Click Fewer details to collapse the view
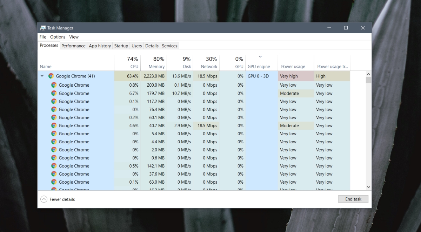421x232 pixels. tap(62, 199)
